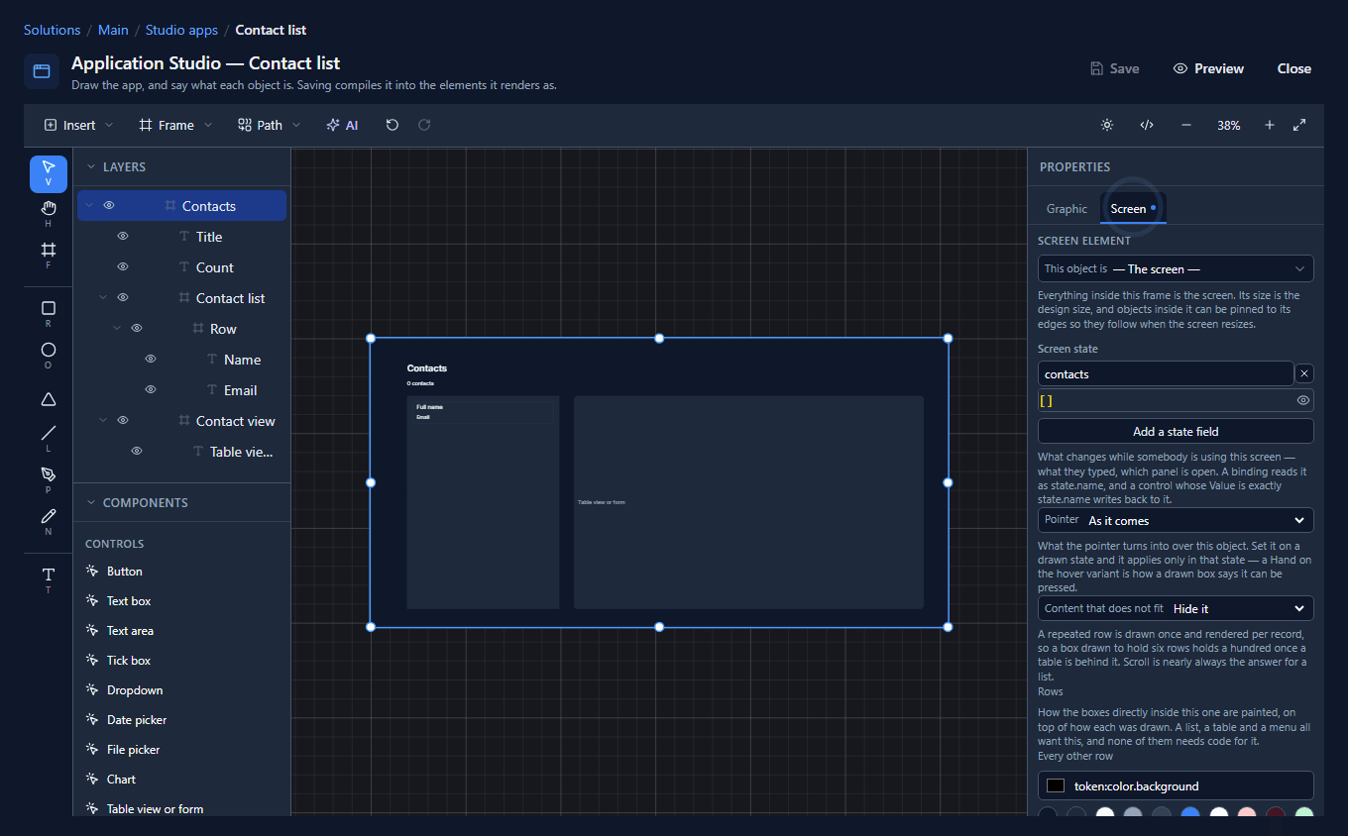Close the Application Studio
Viewport: 1348px width, 836px height.
pyautogui.click(x=1293, y=68)
